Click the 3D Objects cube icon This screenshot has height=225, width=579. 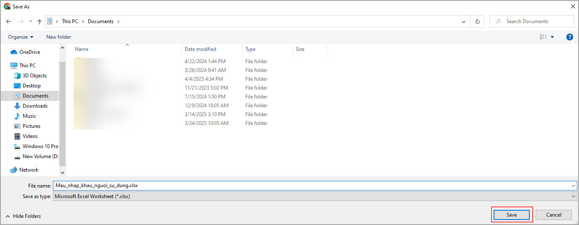click(x=17, y=76)
